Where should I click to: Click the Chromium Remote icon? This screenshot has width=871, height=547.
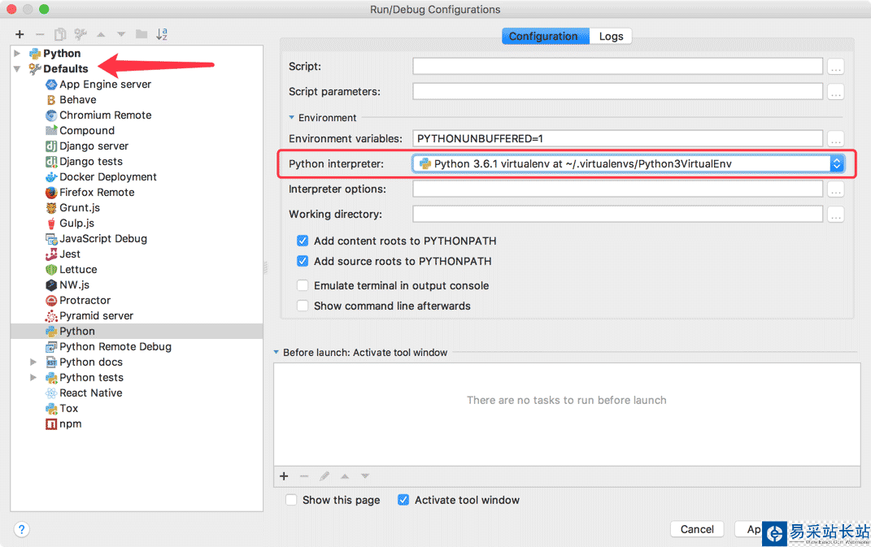point(51,115)
